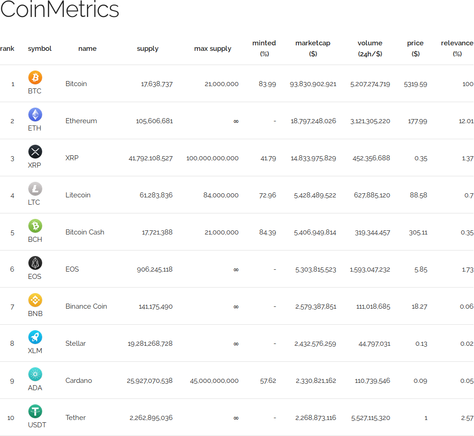Select the BNB symbol label

[x=35, y=314]
